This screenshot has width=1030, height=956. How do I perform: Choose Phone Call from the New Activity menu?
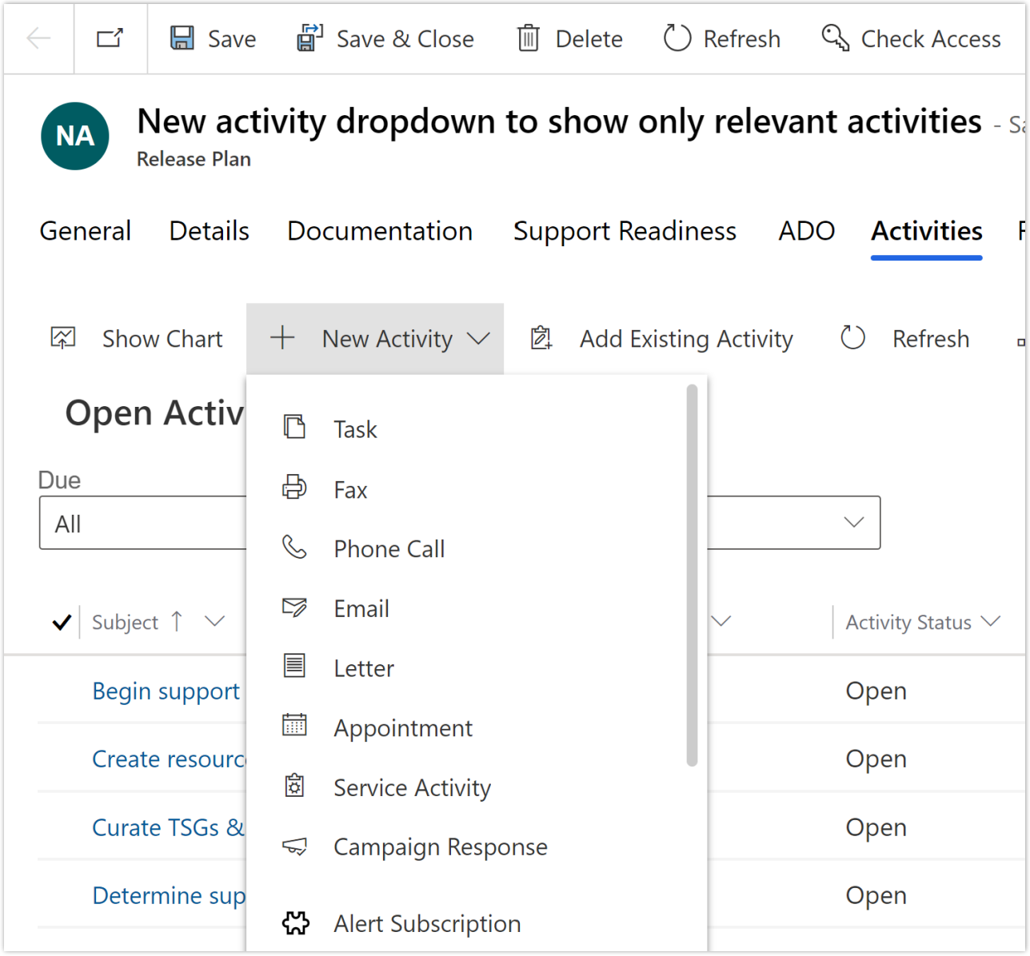tap(389, 548)
